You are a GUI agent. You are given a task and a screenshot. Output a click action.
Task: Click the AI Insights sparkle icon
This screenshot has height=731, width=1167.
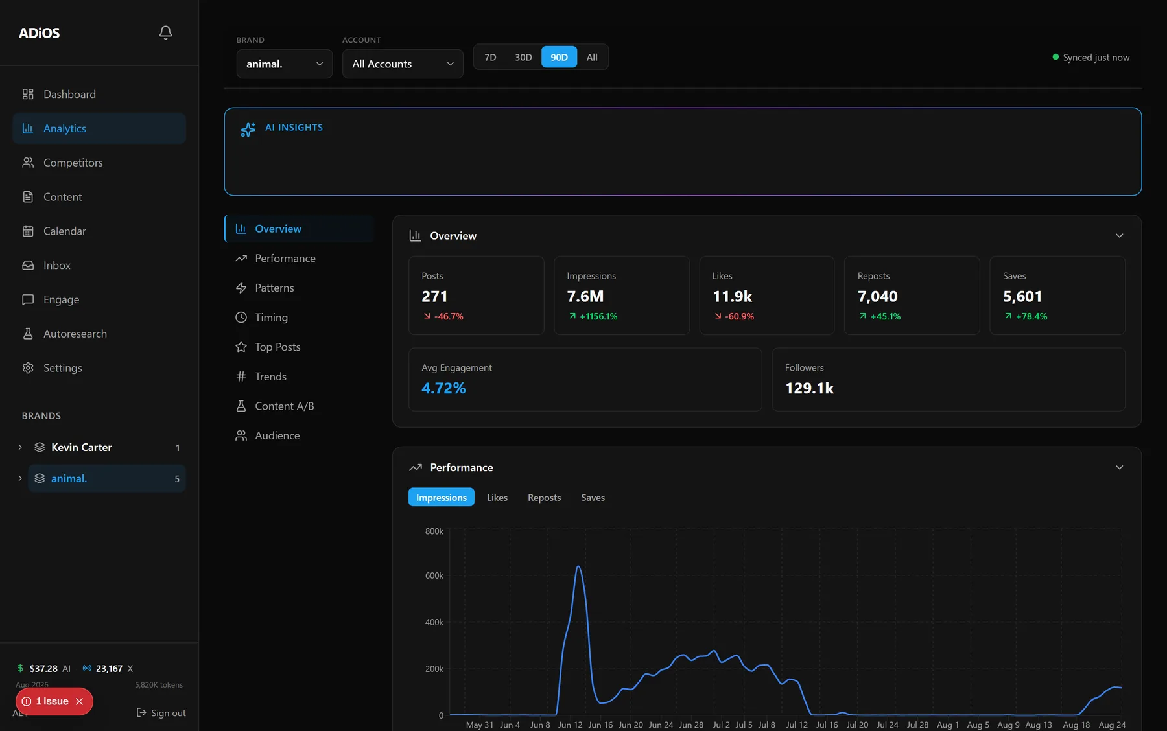coord(248,130)
